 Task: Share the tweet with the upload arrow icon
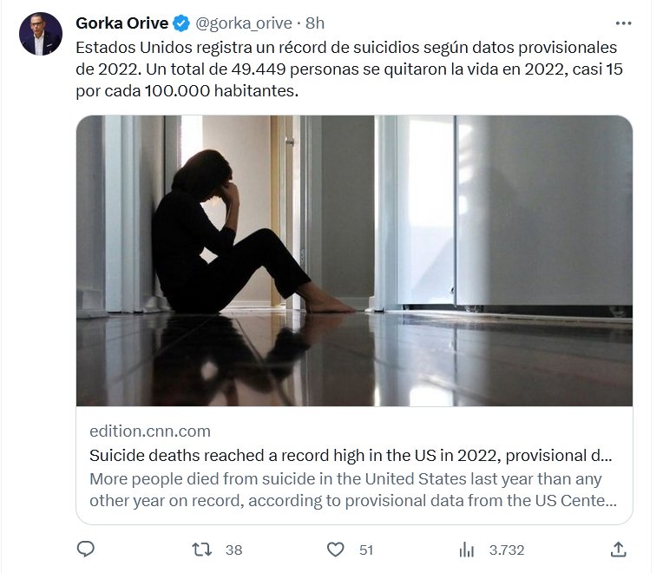618,549
